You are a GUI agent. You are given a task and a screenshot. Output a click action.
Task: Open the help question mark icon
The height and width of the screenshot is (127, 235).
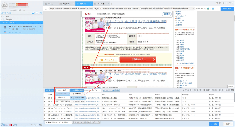click(220, 3)
